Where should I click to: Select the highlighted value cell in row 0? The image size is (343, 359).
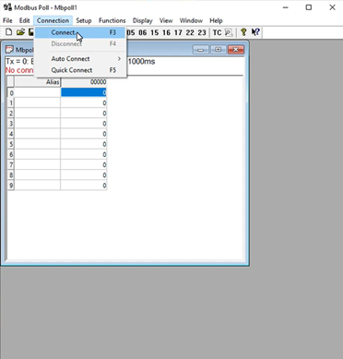(84, 92)
